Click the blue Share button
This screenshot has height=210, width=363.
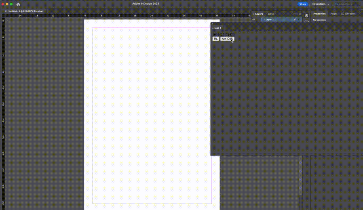tap(303, 4)
